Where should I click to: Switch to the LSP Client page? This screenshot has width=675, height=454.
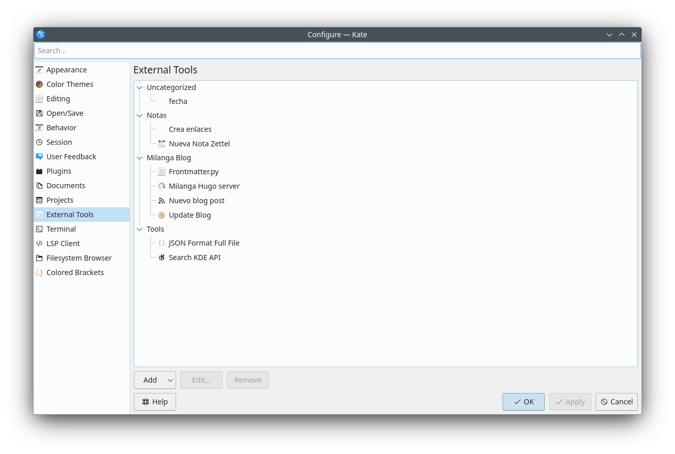pyautogui.click(x=63, y=244)
